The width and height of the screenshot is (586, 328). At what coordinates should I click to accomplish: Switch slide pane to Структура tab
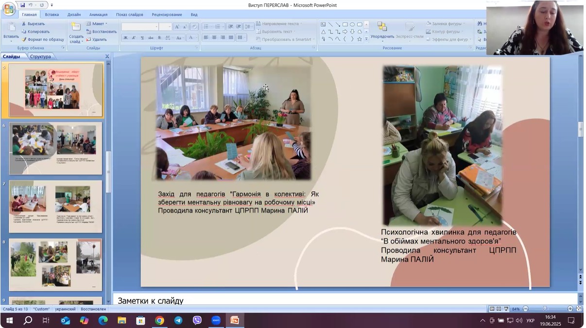pyautogui.click(x=40, y=56)
